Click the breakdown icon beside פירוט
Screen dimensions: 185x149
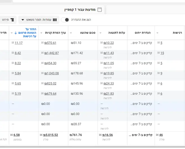click(x=12, y=20)
